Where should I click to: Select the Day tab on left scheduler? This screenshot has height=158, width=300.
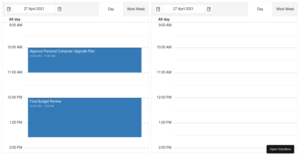tap(111, 9)
